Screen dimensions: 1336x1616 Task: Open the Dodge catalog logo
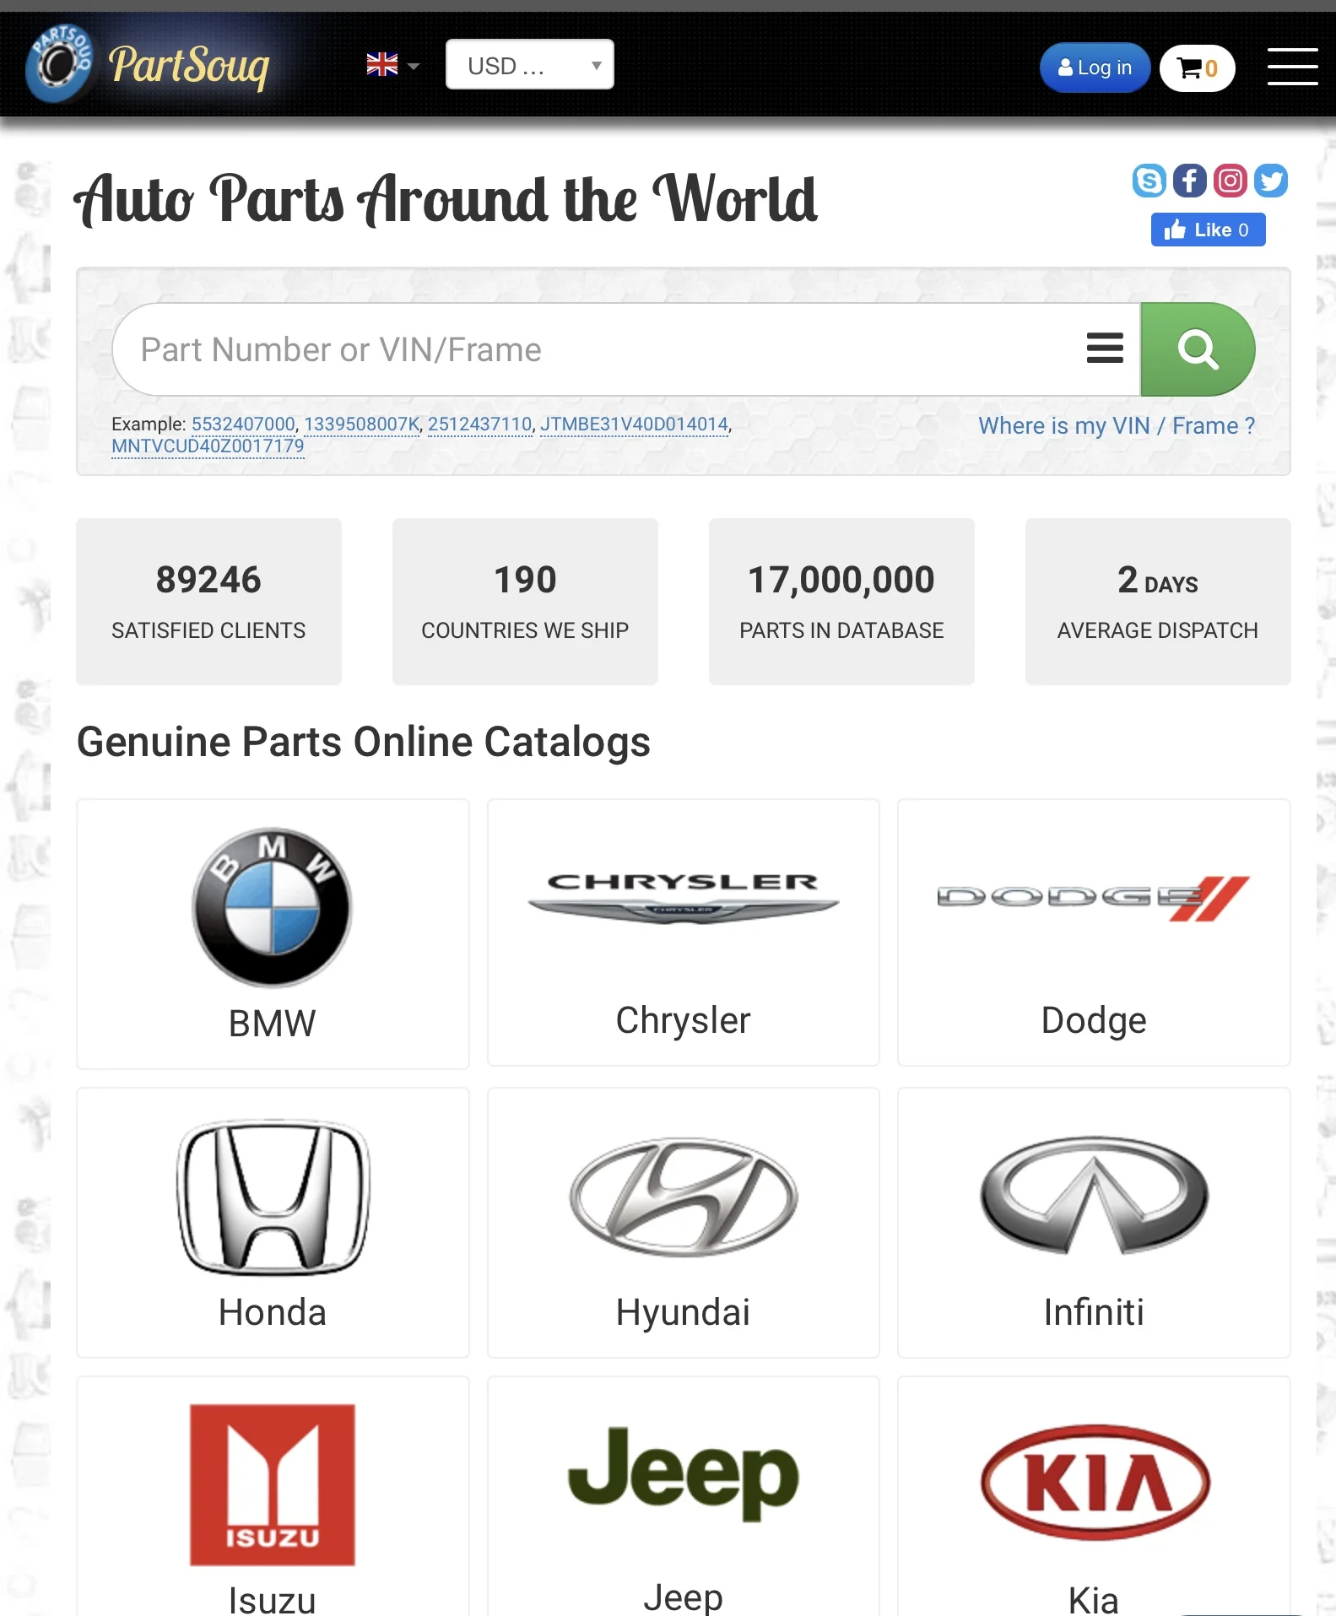point(1094,898)
